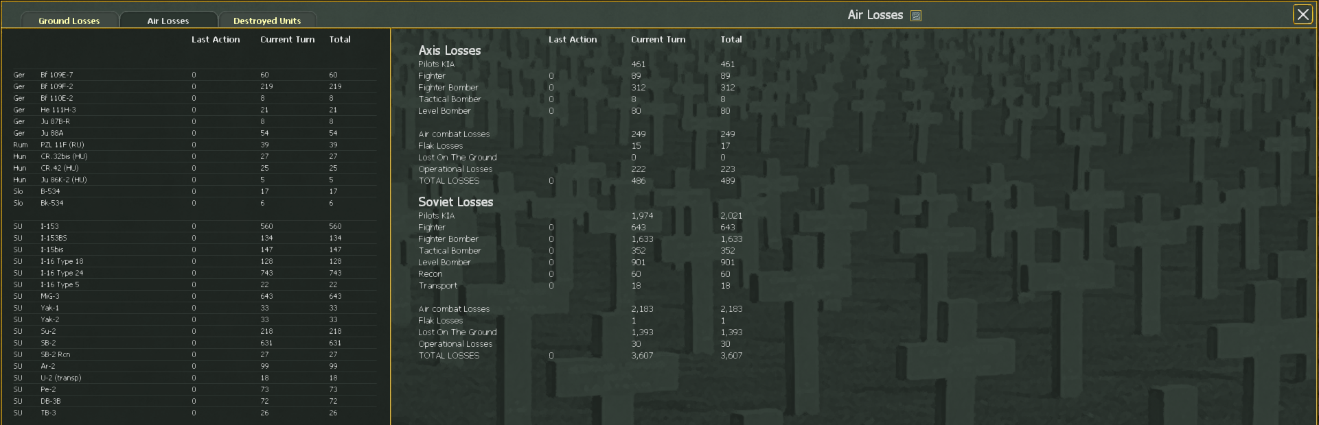
Task: Select the I-16 Type 24 row
Action: coord(194,273)
